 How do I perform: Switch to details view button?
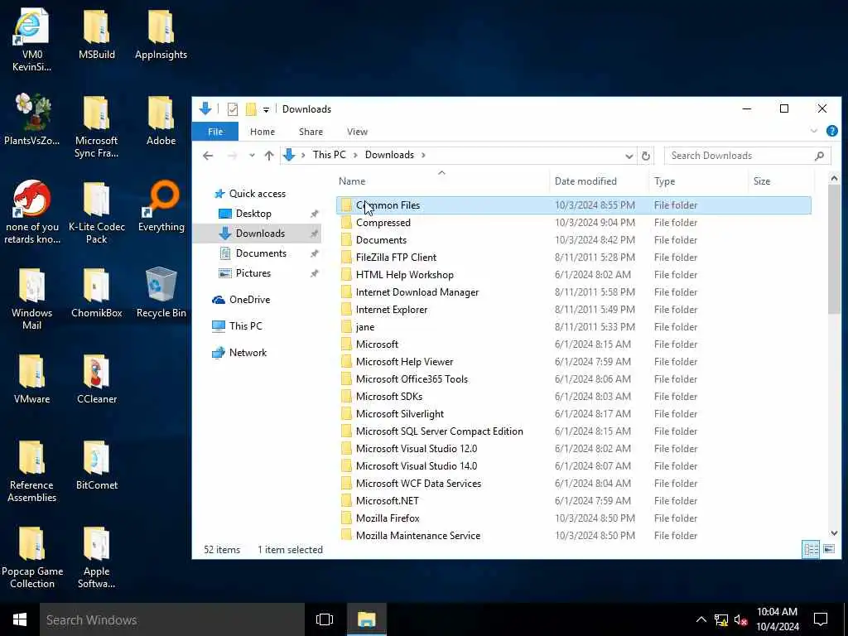pyautogui.click(x=811, y=550)
